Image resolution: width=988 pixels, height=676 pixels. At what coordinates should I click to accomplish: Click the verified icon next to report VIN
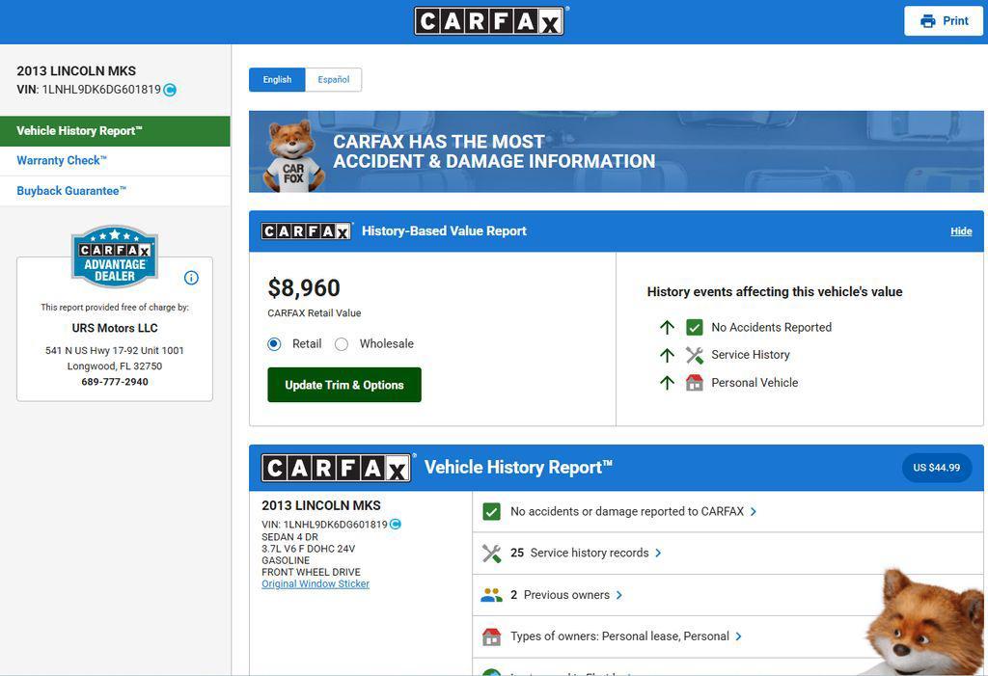tap(395, 525)
